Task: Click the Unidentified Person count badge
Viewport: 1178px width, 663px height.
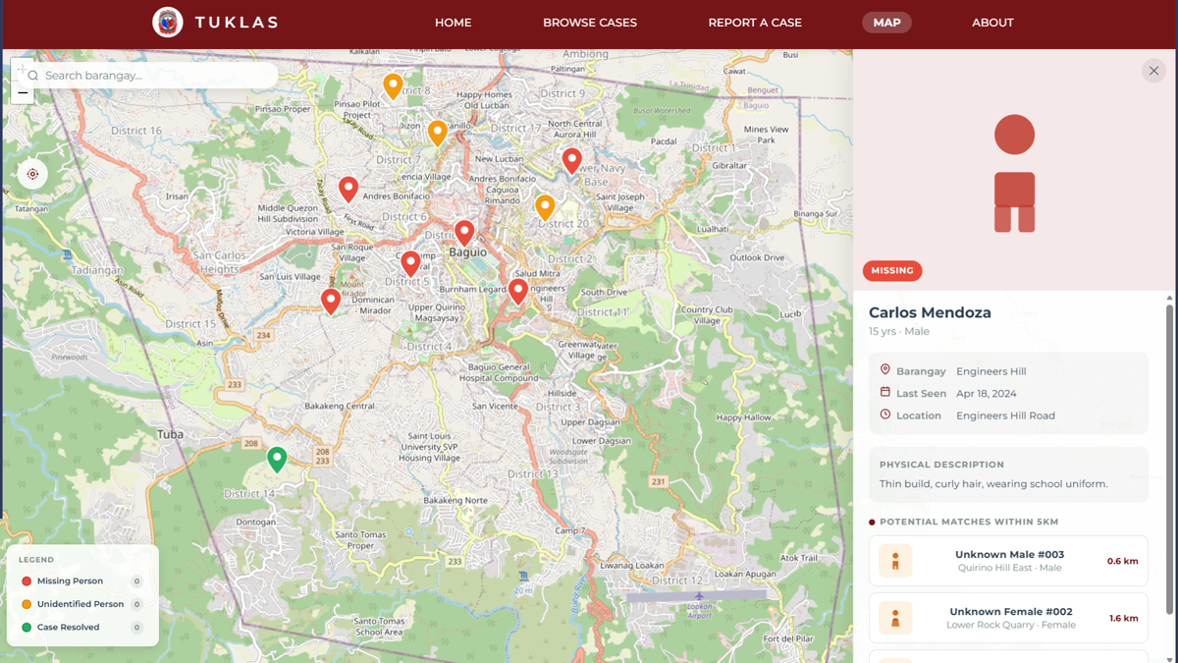Action: pos(136,604)
